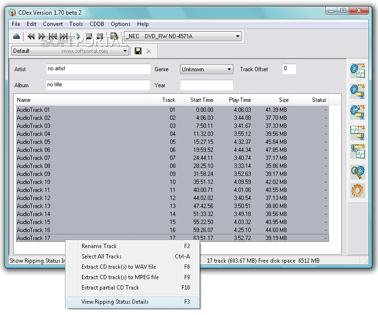The height and width of the screenshot is (315, 378).
Task: Eject the CD with the eject icon
Action: (16, 36)
